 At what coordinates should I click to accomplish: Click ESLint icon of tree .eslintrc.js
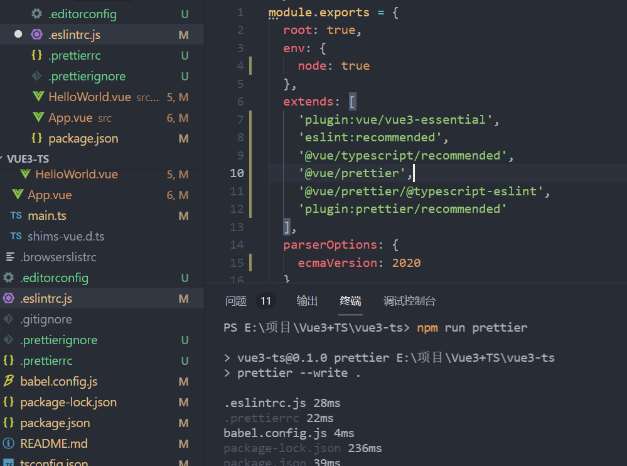pyautogui.click(x=8, y=298)
